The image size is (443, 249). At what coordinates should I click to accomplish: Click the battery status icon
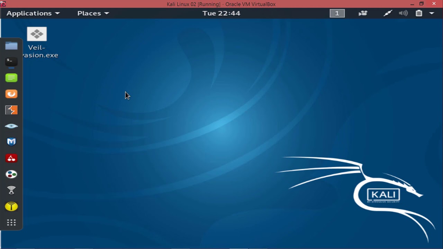click(x=419, y=13)
